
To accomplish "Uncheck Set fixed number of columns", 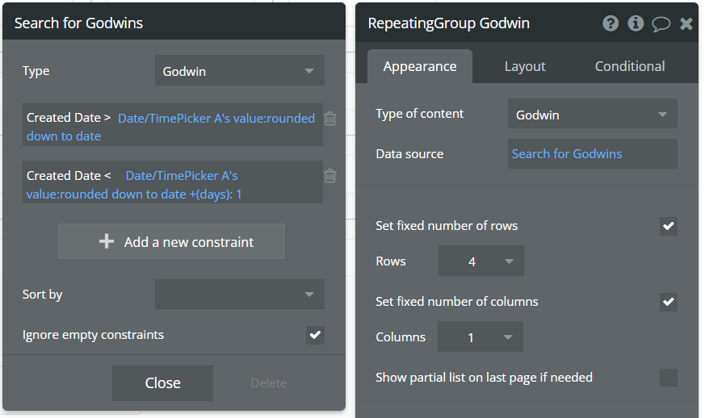I will point(668,303).
